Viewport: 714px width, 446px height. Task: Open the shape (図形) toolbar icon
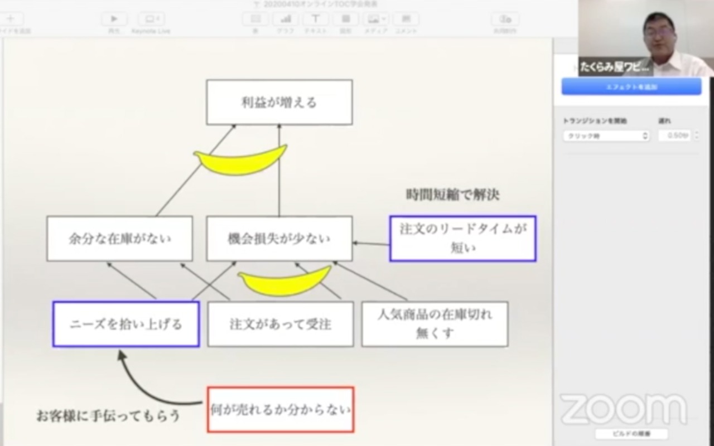(346, 19)
